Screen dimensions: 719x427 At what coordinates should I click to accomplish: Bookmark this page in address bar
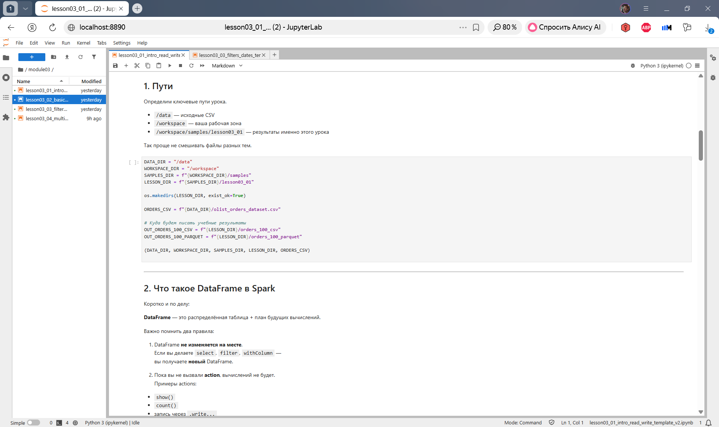point(476,27)
